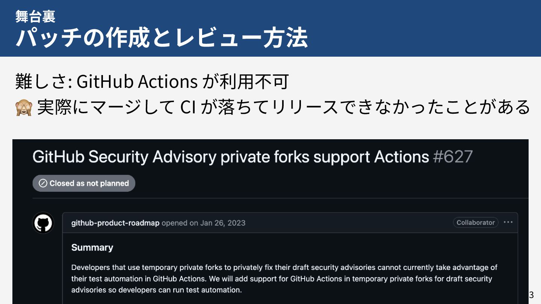
Task: Click the slide page number 3
Action: point(531,295)
